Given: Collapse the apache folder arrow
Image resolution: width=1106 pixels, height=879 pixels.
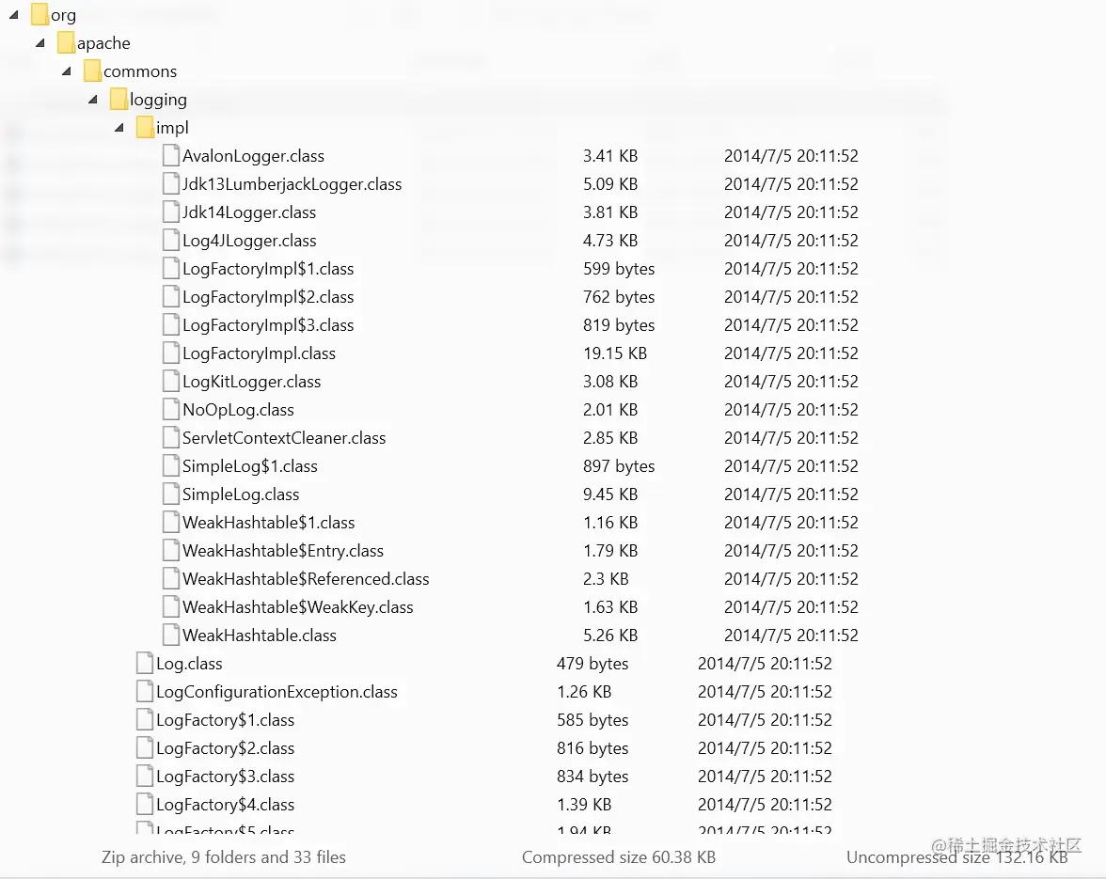Looking at the screenshot, I should pos(40,43).
